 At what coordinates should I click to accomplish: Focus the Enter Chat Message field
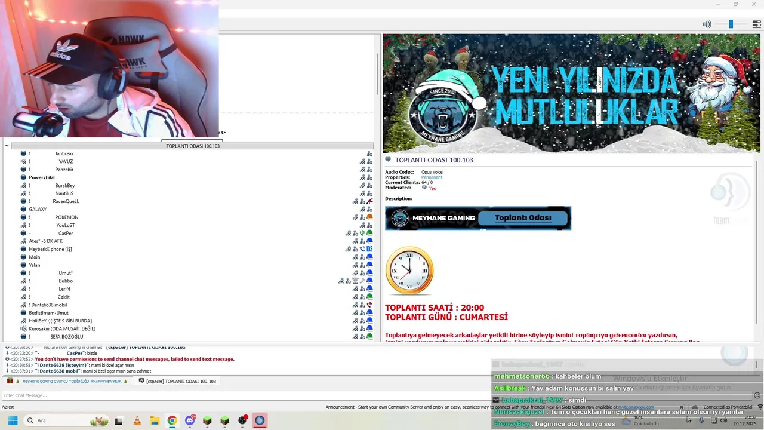coord(376,395)
